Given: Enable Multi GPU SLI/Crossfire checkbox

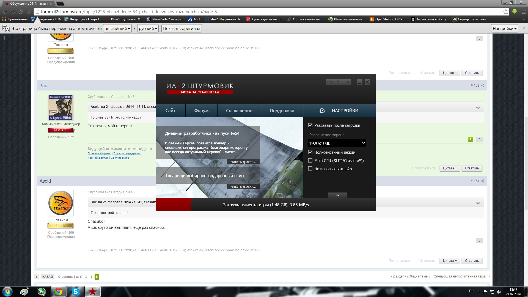Looking at the screenshot, I should [x=310, y=161].
